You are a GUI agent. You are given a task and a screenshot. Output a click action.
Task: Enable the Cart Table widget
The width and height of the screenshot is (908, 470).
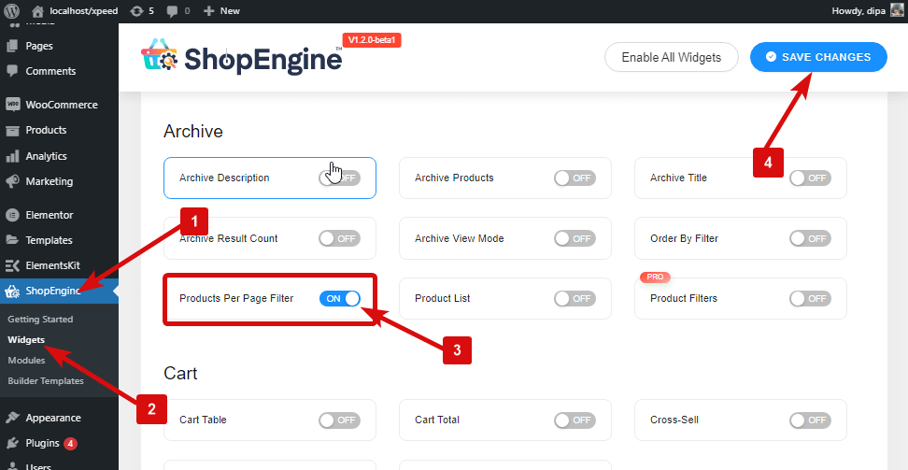339,420
